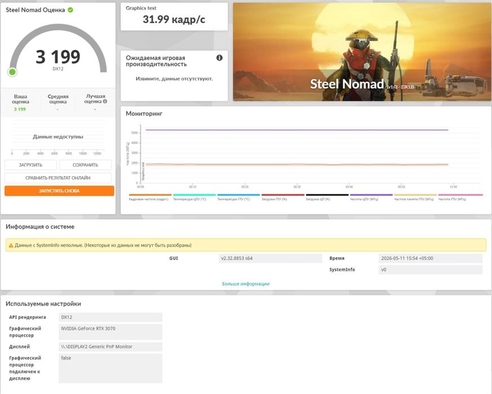Click the green validation checkmark beside Steel Nomad Оценка
Screen dimensions: 492x394
(70, 10)
